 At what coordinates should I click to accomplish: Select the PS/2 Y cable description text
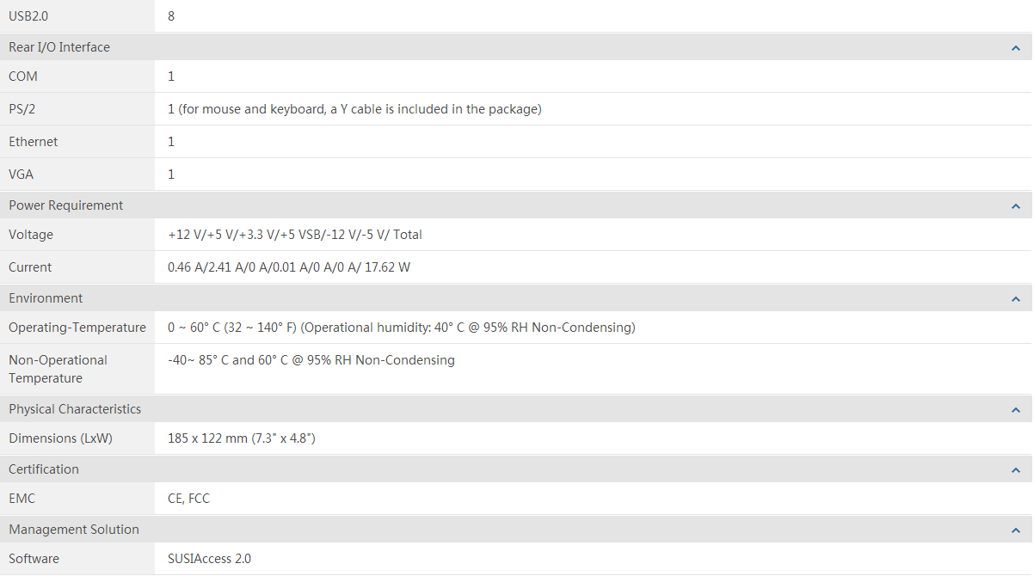354,109
